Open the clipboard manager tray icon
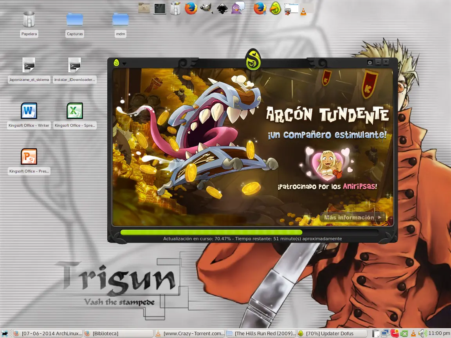451x338 pixels. click(376, 333)
